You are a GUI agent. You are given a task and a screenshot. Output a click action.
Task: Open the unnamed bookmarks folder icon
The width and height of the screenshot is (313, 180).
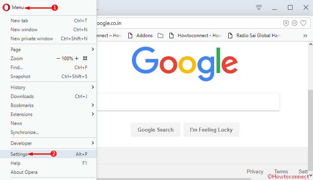[160, 36]
